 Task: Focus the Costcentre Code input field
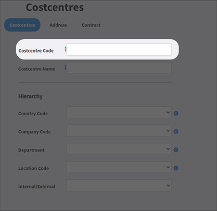(x=119, y=49)
